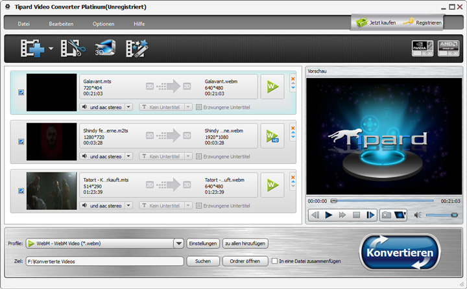Click the Add Video File icon

pos(32,48)
